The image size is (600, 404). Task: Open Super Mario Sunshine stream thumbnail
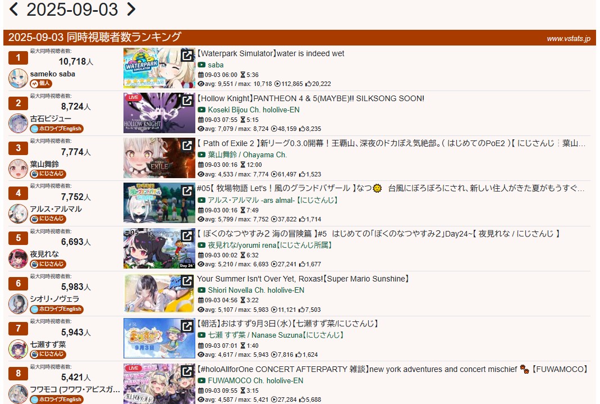[x=159, y=294]
